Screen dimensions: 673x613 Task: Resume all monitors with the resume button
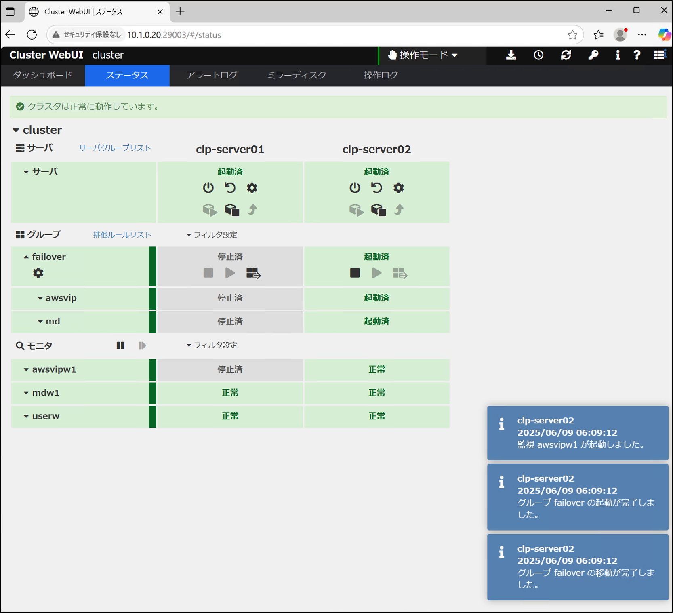[142, 345]
